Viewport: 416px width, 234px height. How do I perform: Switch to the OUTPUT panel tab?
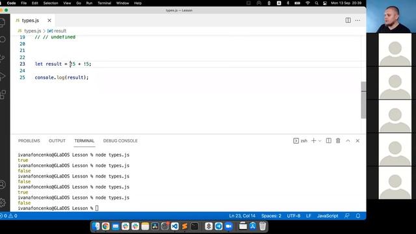57,140
